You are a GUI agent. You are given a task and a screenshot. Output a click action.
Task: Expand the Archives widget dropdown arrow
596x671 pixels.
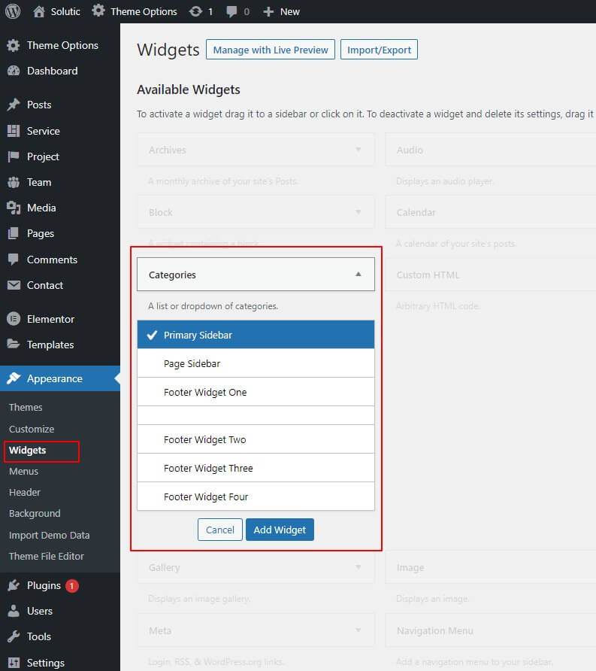pos(358,150)
